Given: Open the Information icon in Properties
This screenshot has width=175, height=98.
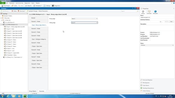Looking at the screenshot, I should [x=155, y=11].
